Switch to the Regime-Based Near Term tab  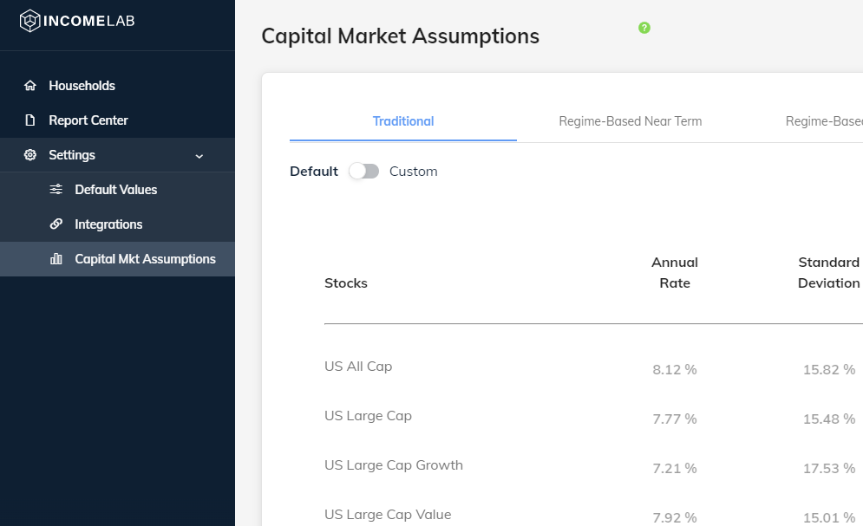click(x=631, y=121)
